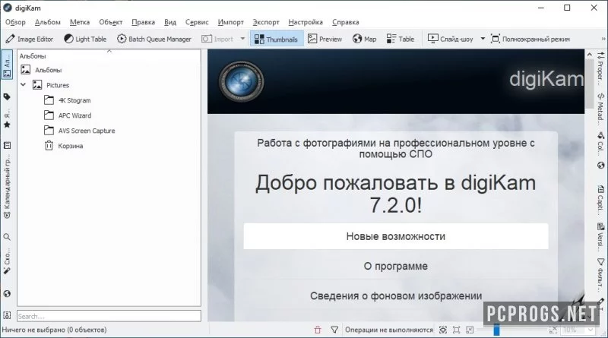Select the AVS Screen Capture folder
The image size is (608, 338).
[x=80, y=131]
